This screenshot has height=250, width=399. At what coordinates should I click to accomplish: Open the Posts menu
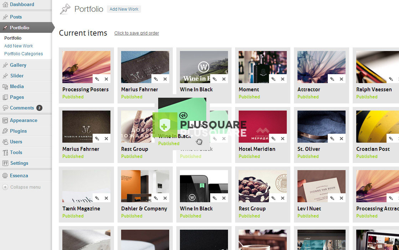(16, 17)
